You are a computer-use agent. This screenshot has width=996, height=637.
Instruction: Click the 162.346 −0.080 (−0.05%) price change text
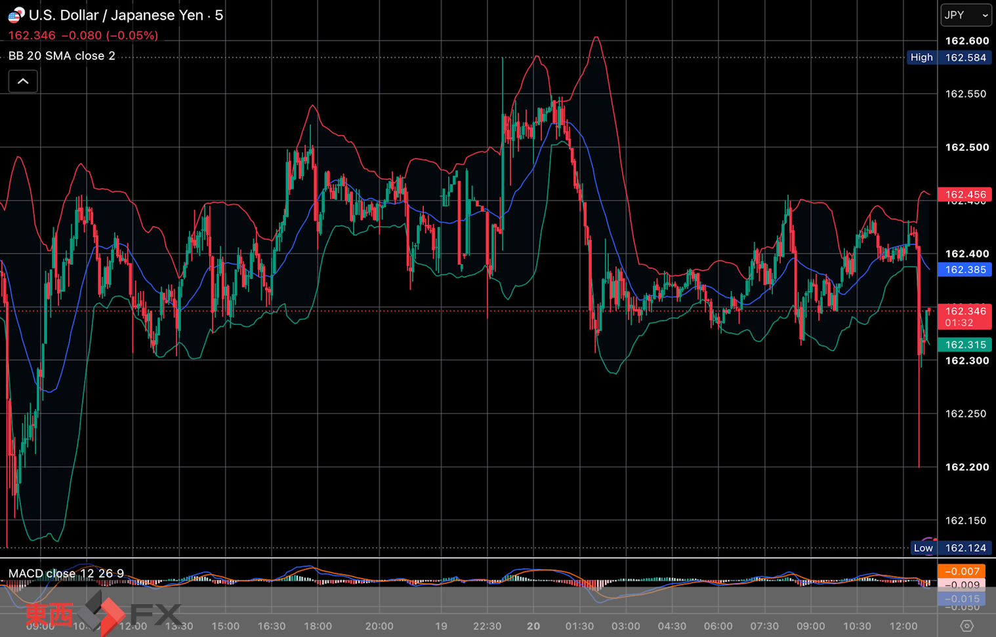[x=83, y=35]
